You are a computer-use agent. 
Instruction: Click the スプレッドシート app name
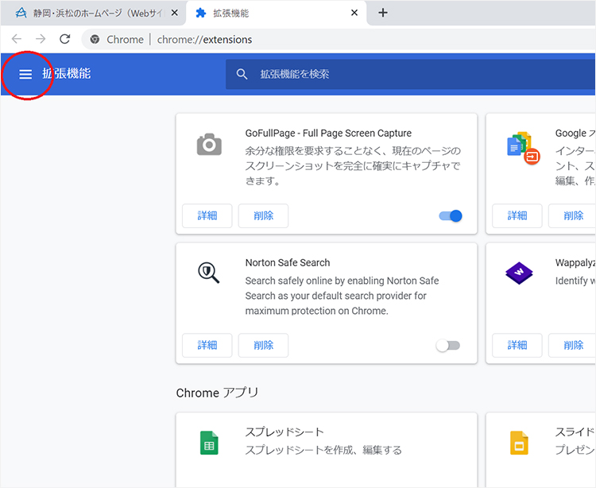pyautogui.click(x=284, y=432)
